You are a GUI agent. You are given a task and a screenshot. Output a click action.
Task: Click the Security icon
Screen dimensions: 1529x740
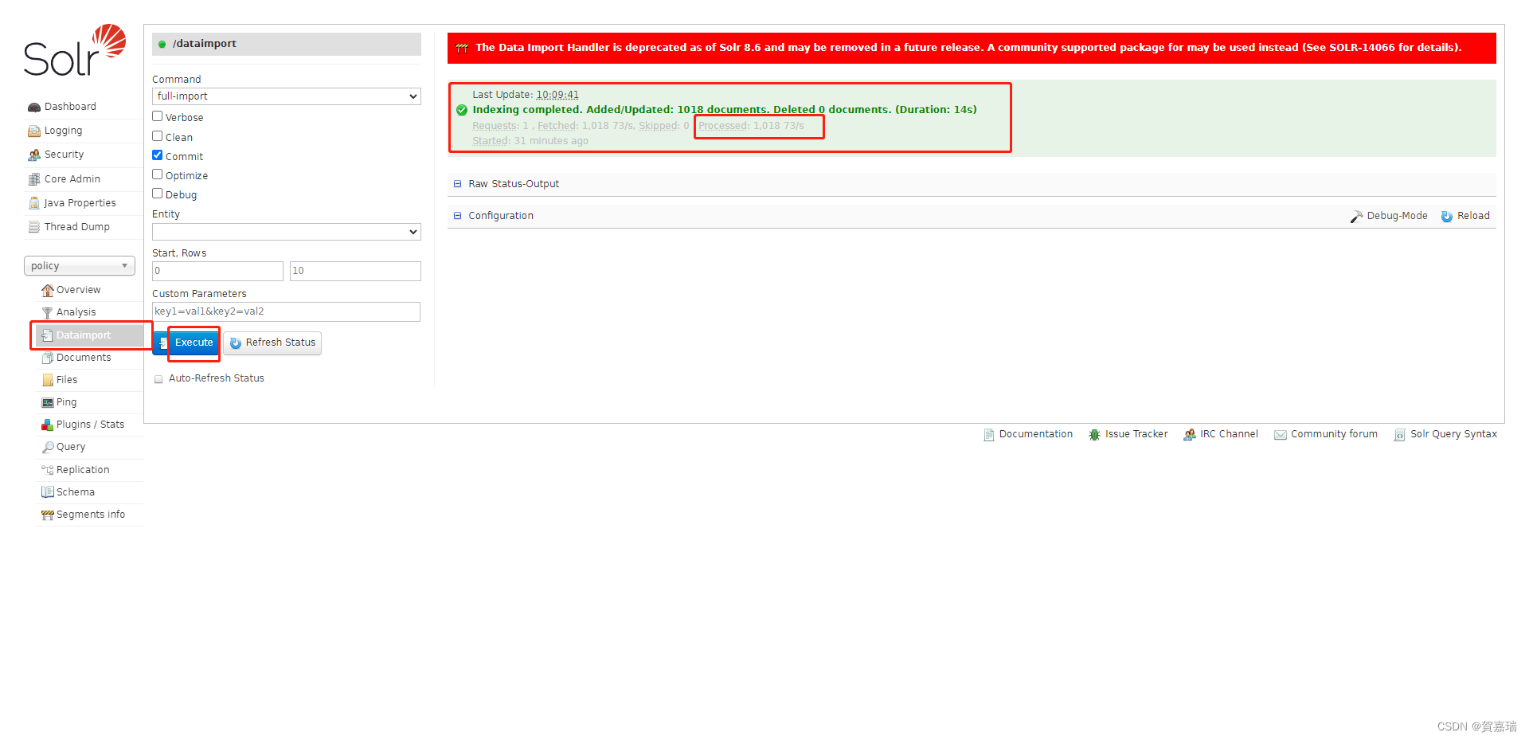(x=34, y=155)
